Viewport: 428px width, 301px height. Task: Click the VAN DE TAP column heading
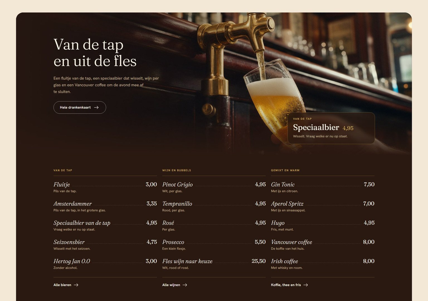[x=63, y=170]
